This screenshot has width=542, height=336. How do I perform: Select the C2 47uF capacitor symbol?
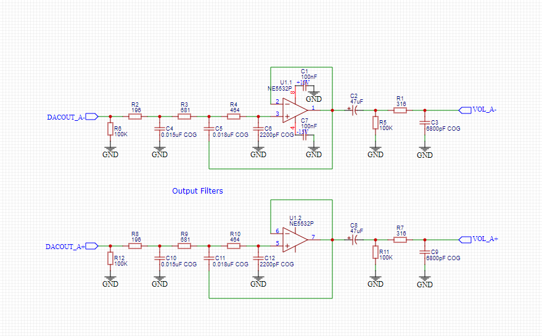(354, 110)
